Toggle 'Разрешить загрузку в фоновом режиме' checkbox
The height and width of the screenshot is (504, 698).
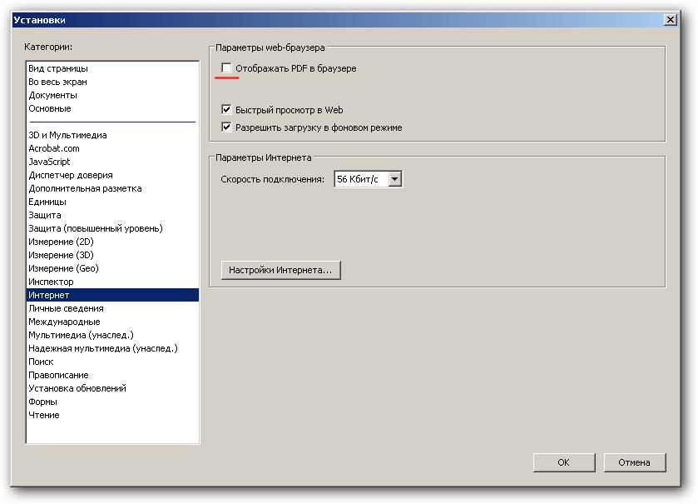coord(226,127)
